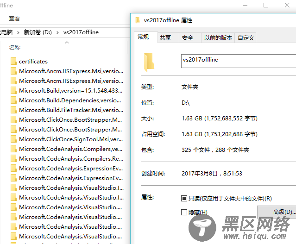296x244 pixels.
Task: Select second Microsoft.Ancm.IISExpress.Msi folder
Action: (x=71, y=81)
